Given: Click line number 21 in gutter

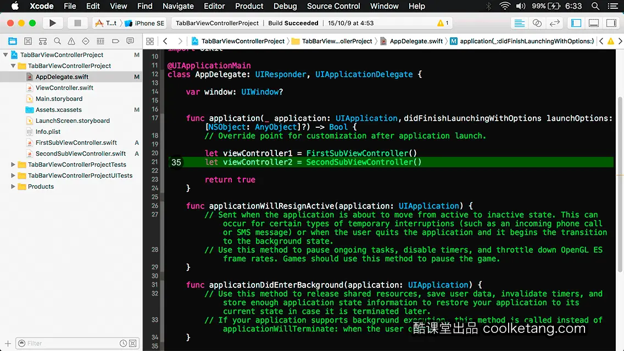Looking at the screenshot, I should click(154, 162).
